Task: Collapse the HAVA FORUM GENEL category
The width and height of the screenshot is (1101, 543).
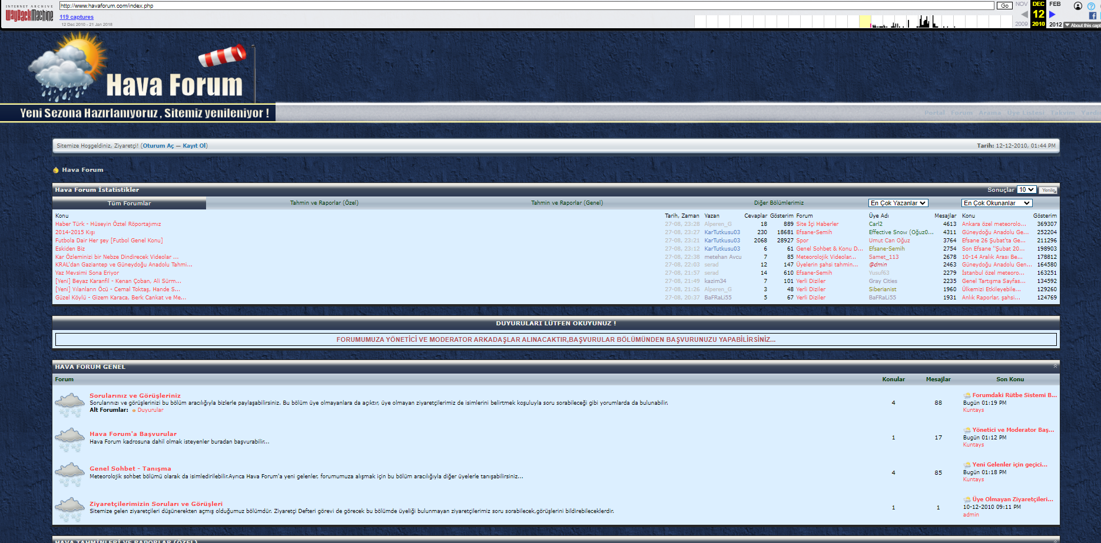Action: (1055, 367)
